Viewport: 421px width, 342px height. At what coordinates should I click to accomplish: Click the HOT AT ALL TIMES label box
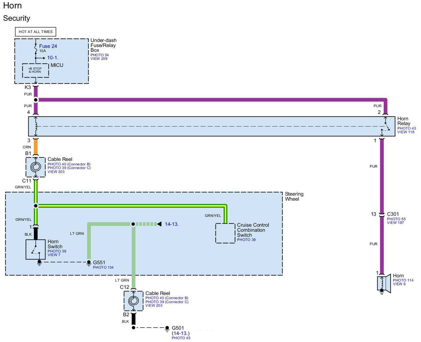tap(36, 32)
